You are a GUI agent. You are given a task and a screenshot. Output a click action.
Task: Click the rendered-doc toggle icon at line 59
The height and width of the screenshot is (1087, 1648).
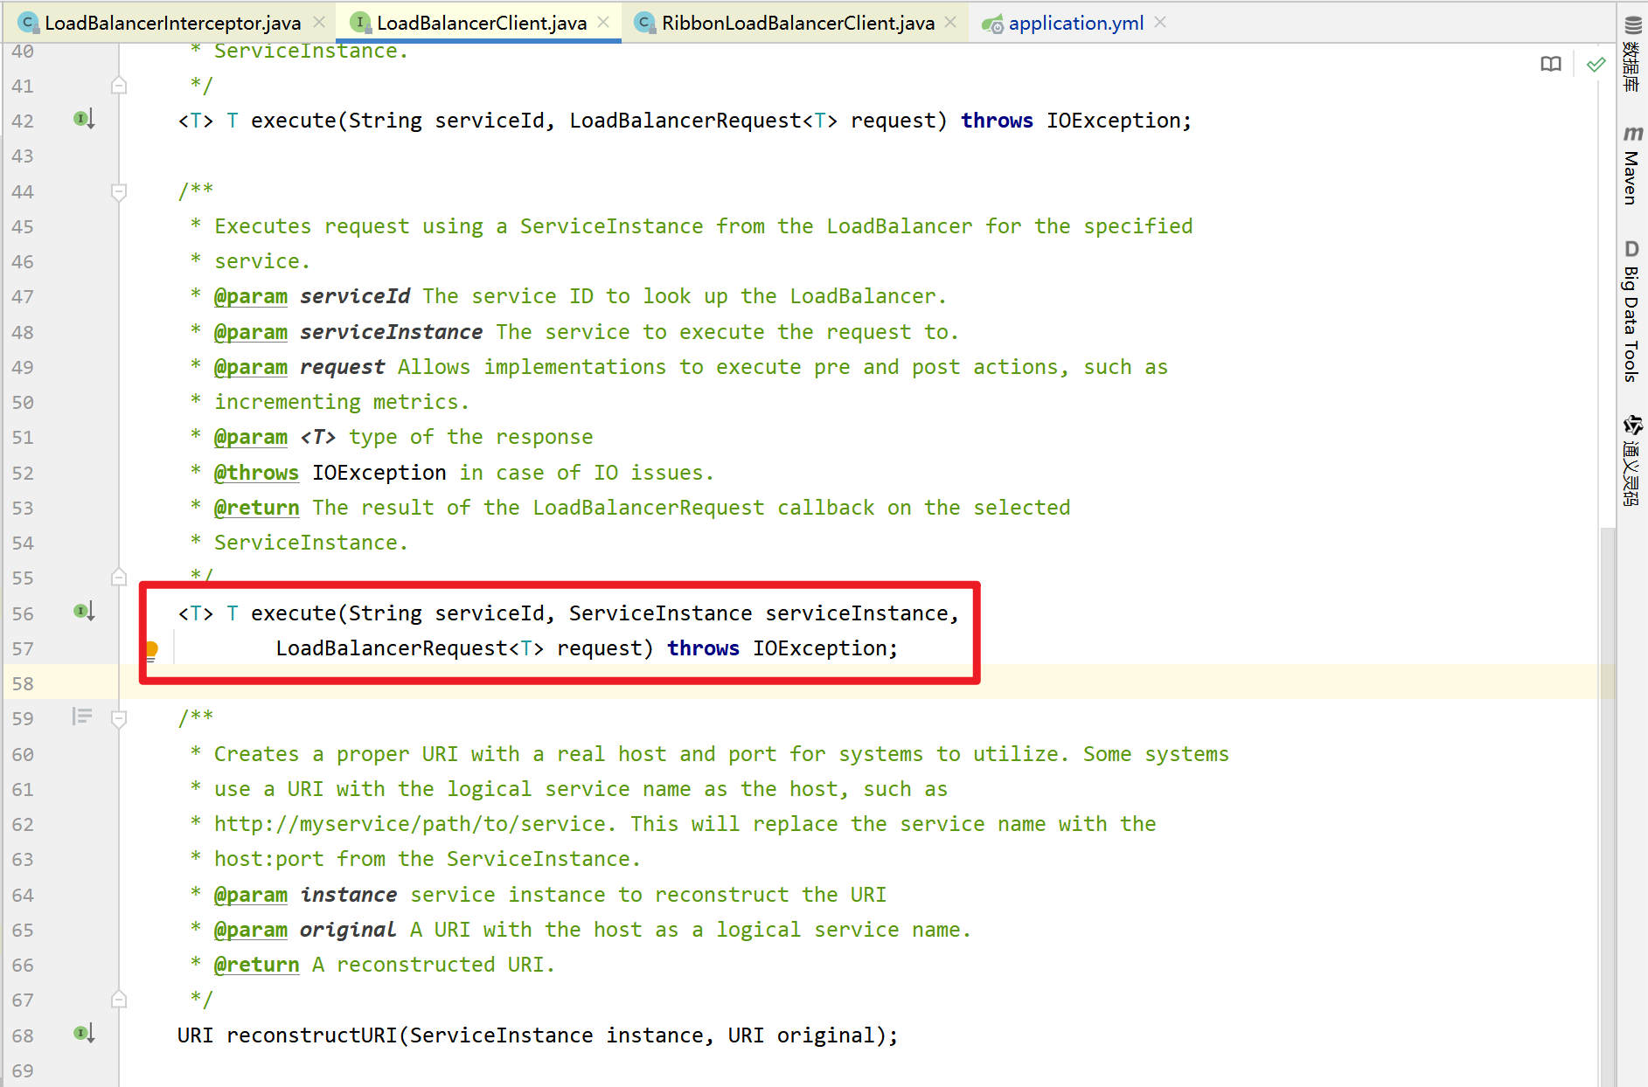coord(82,717)
